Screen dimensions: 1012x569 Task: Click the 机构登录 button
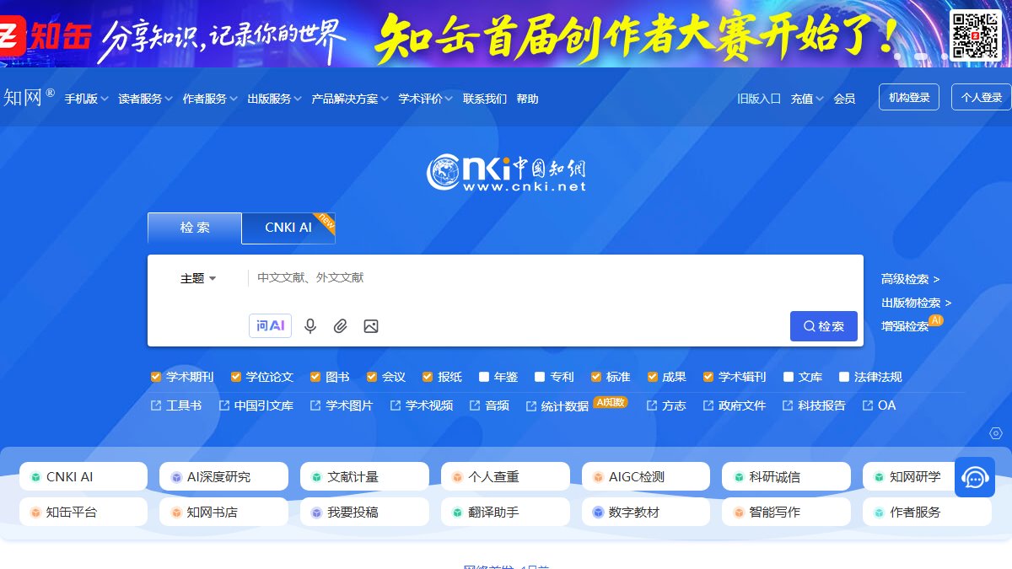pyautogui.click(x=909, y=97)
